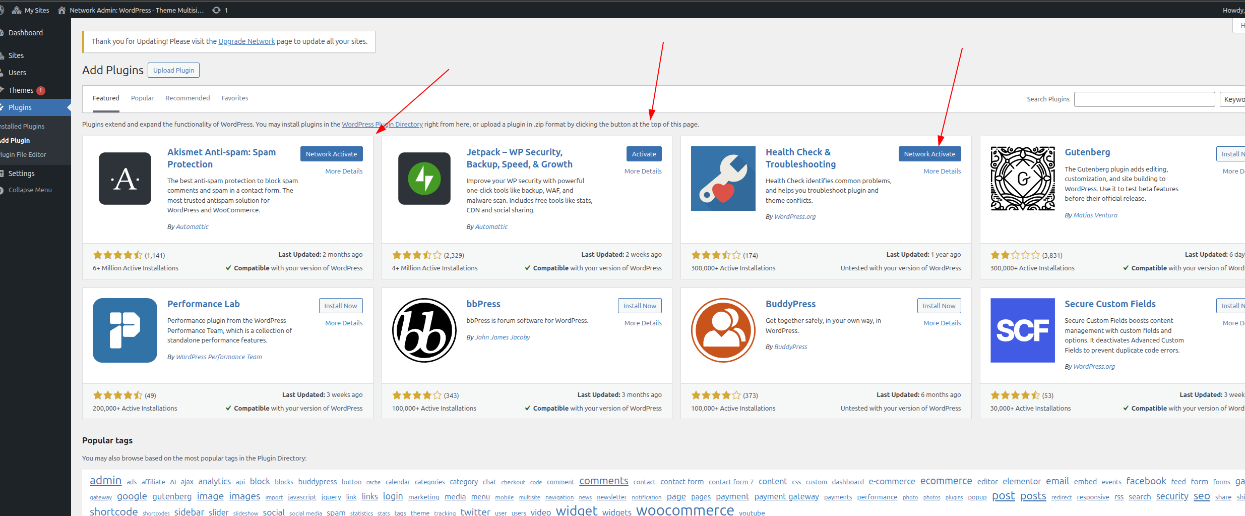Screen dimensions: 1245x516
Task: Open the Keyword search type dropdown
Action: (x=1232, y=99)
